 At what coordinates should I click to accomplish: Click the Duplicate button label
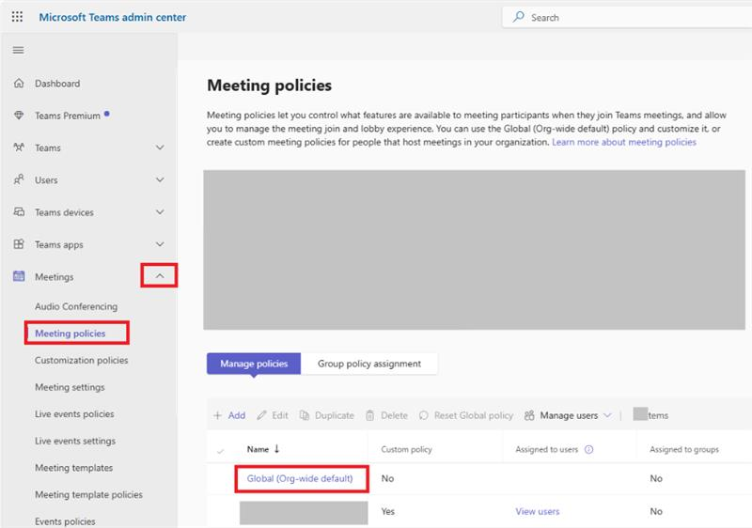(335, 415)
